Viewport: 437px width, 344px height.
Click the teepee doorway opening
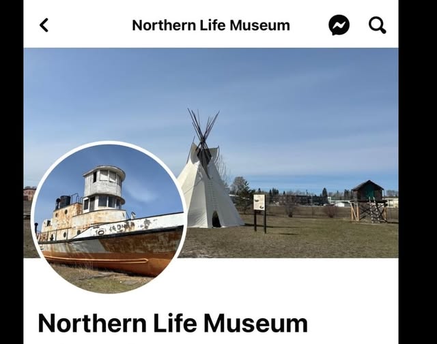point(216,220)
